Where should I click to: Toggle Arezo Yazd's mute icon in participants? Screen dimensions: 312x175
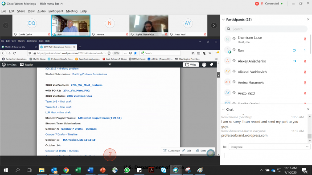[305, 93]
